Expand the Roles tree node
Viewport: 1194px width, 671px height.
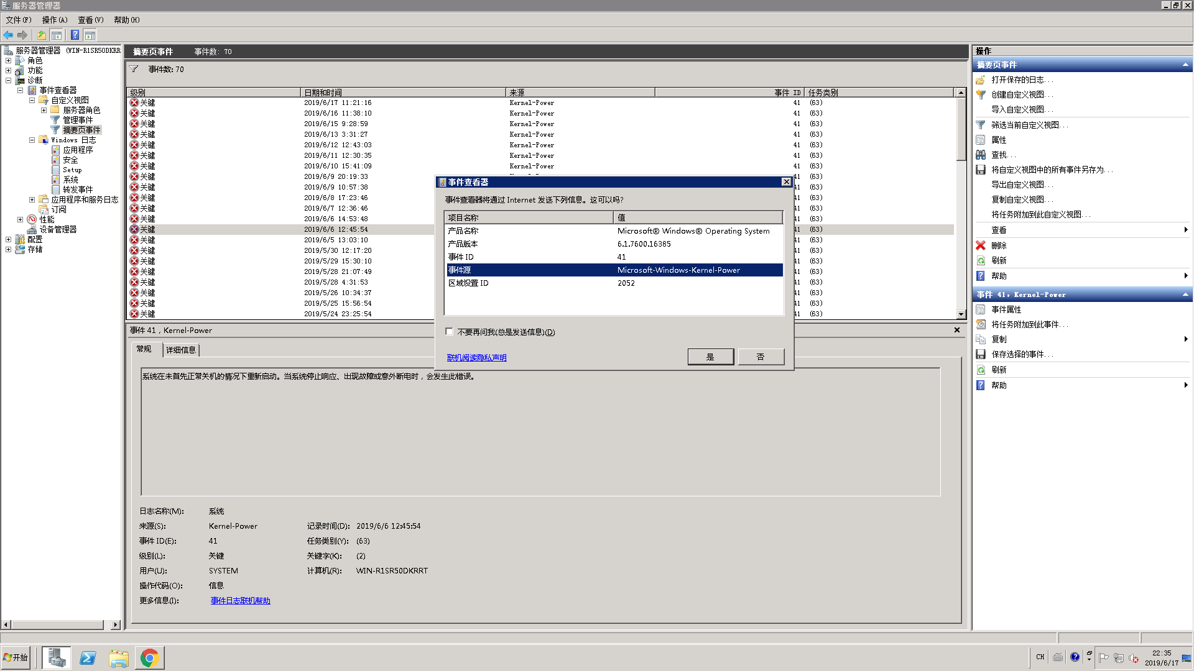(8, 60)
